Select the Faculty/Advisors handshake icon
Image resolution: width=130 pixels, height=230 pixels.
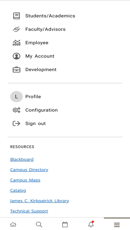(x=17, y=29)
